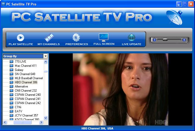Image resolution: width=195 pixels, height=131 pixels.
Task: Click channel list scroll right arrow
Action: point(41,122)
